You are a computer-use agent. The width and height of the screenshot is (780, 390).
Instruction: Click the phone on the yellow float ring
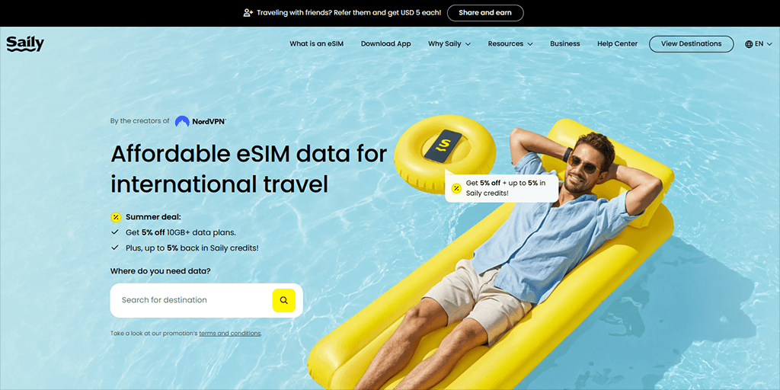pyautogui.click(x=443, y=145)
